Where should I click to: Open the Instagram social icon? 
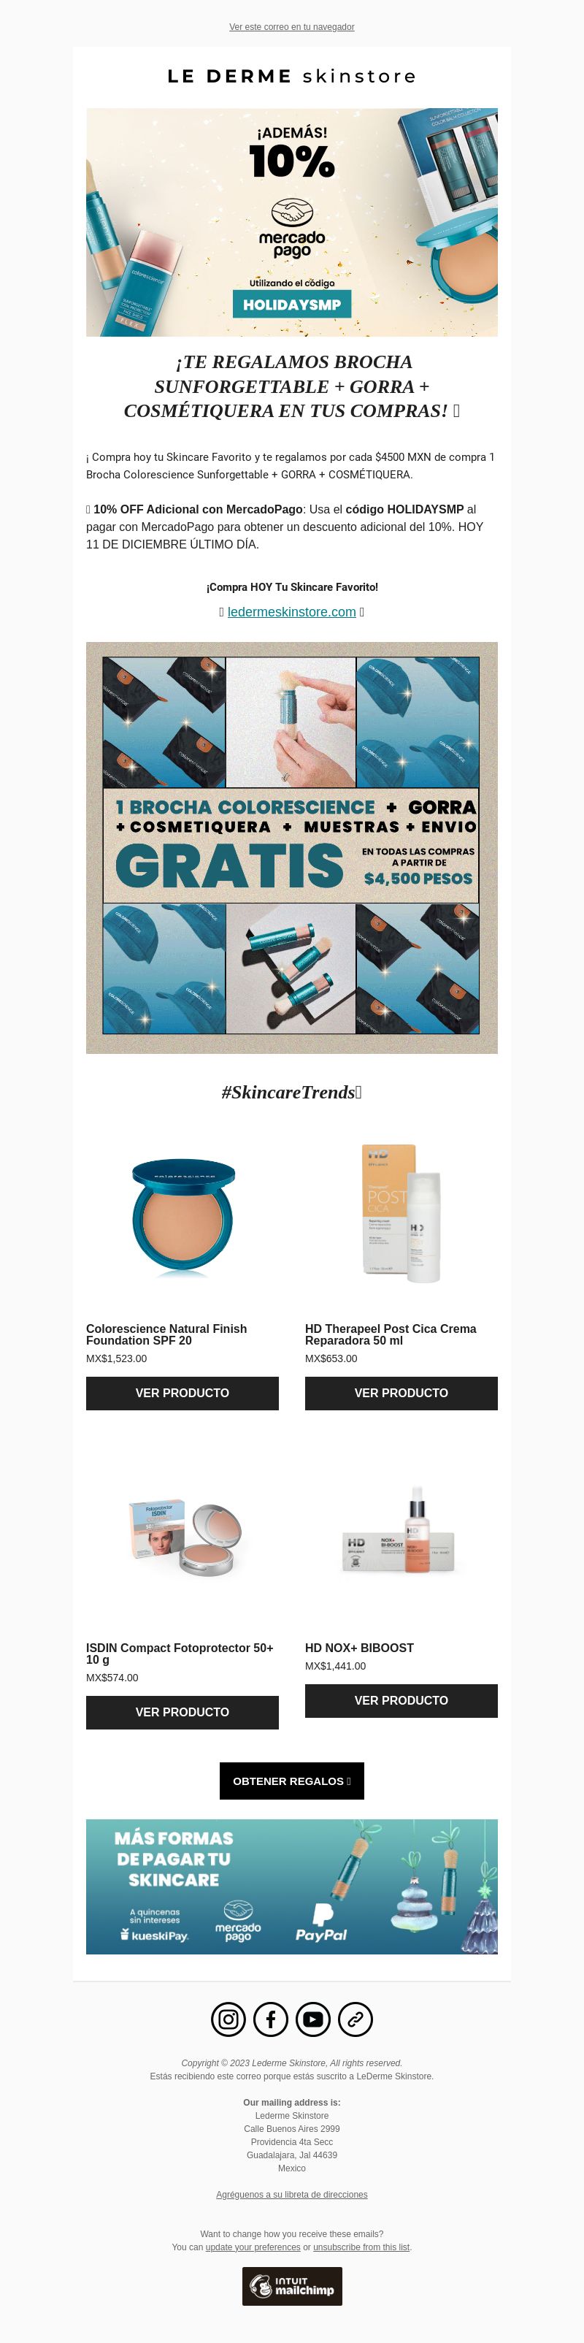tap(228, 2020)
